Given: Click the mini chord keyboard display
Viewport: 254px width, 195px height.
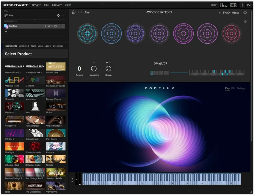Looking at the screenshot, I should tap(217, 73).
